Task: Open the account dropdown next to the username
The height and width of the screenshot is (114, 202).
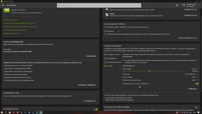Action: pos(199,5)
